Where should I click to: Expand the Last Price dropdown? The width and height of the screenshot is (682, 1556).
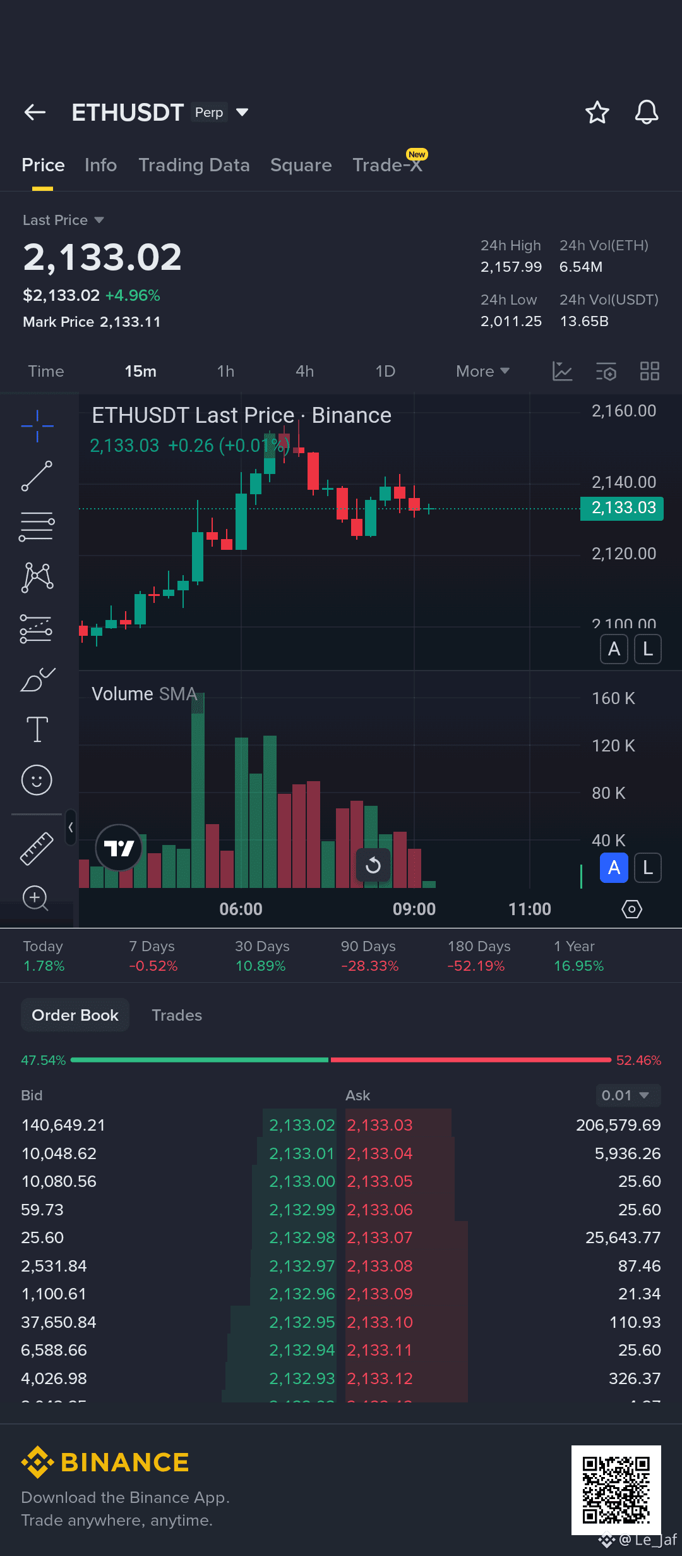[63, 220]
